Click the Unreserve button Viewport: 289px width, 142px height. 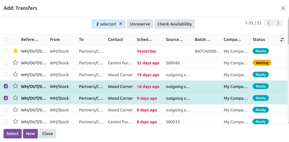tap(140, 24)
